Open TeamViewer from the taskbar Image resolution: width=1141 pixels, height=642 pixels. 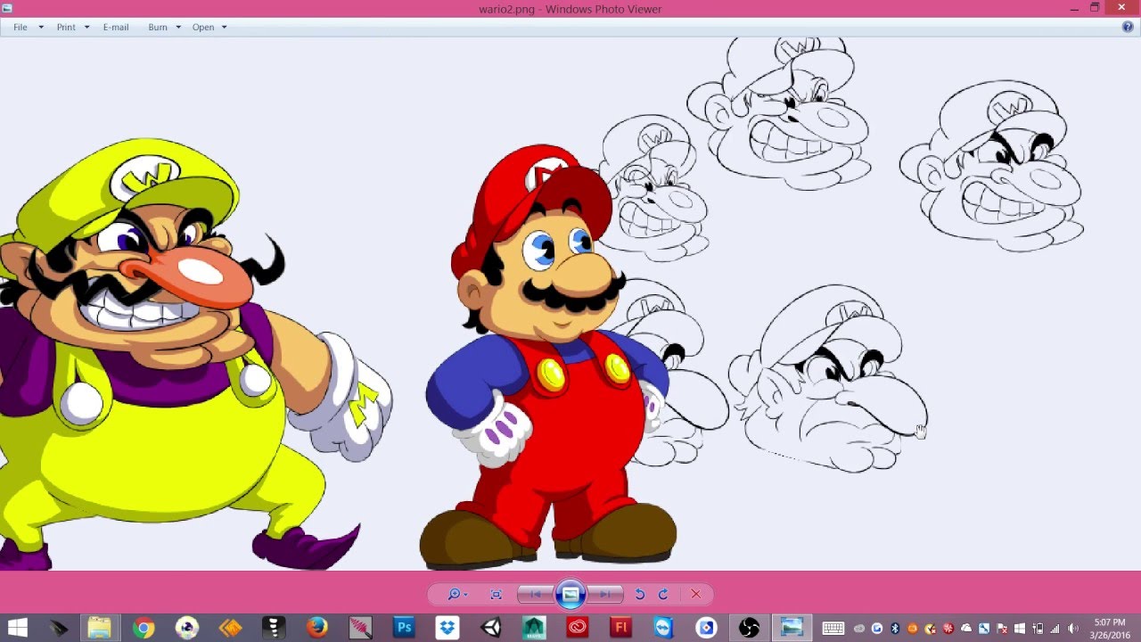coord(664,628)
